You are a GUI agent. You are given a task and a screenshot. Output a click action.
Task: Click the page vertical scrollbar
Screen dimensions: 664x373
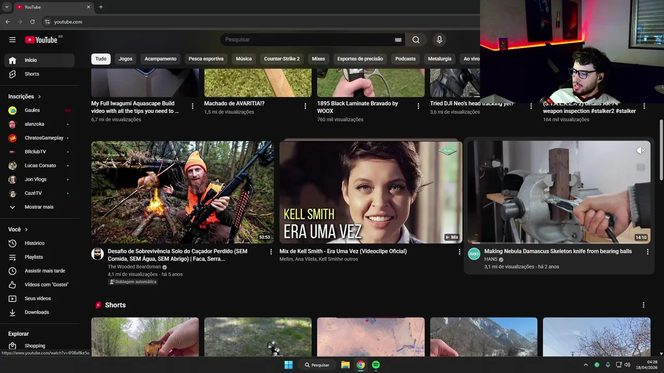point(661,150)
